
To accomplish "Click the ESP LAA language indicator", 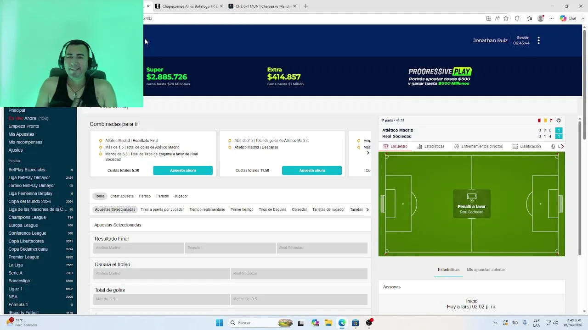I will click(x=537, y=323).
